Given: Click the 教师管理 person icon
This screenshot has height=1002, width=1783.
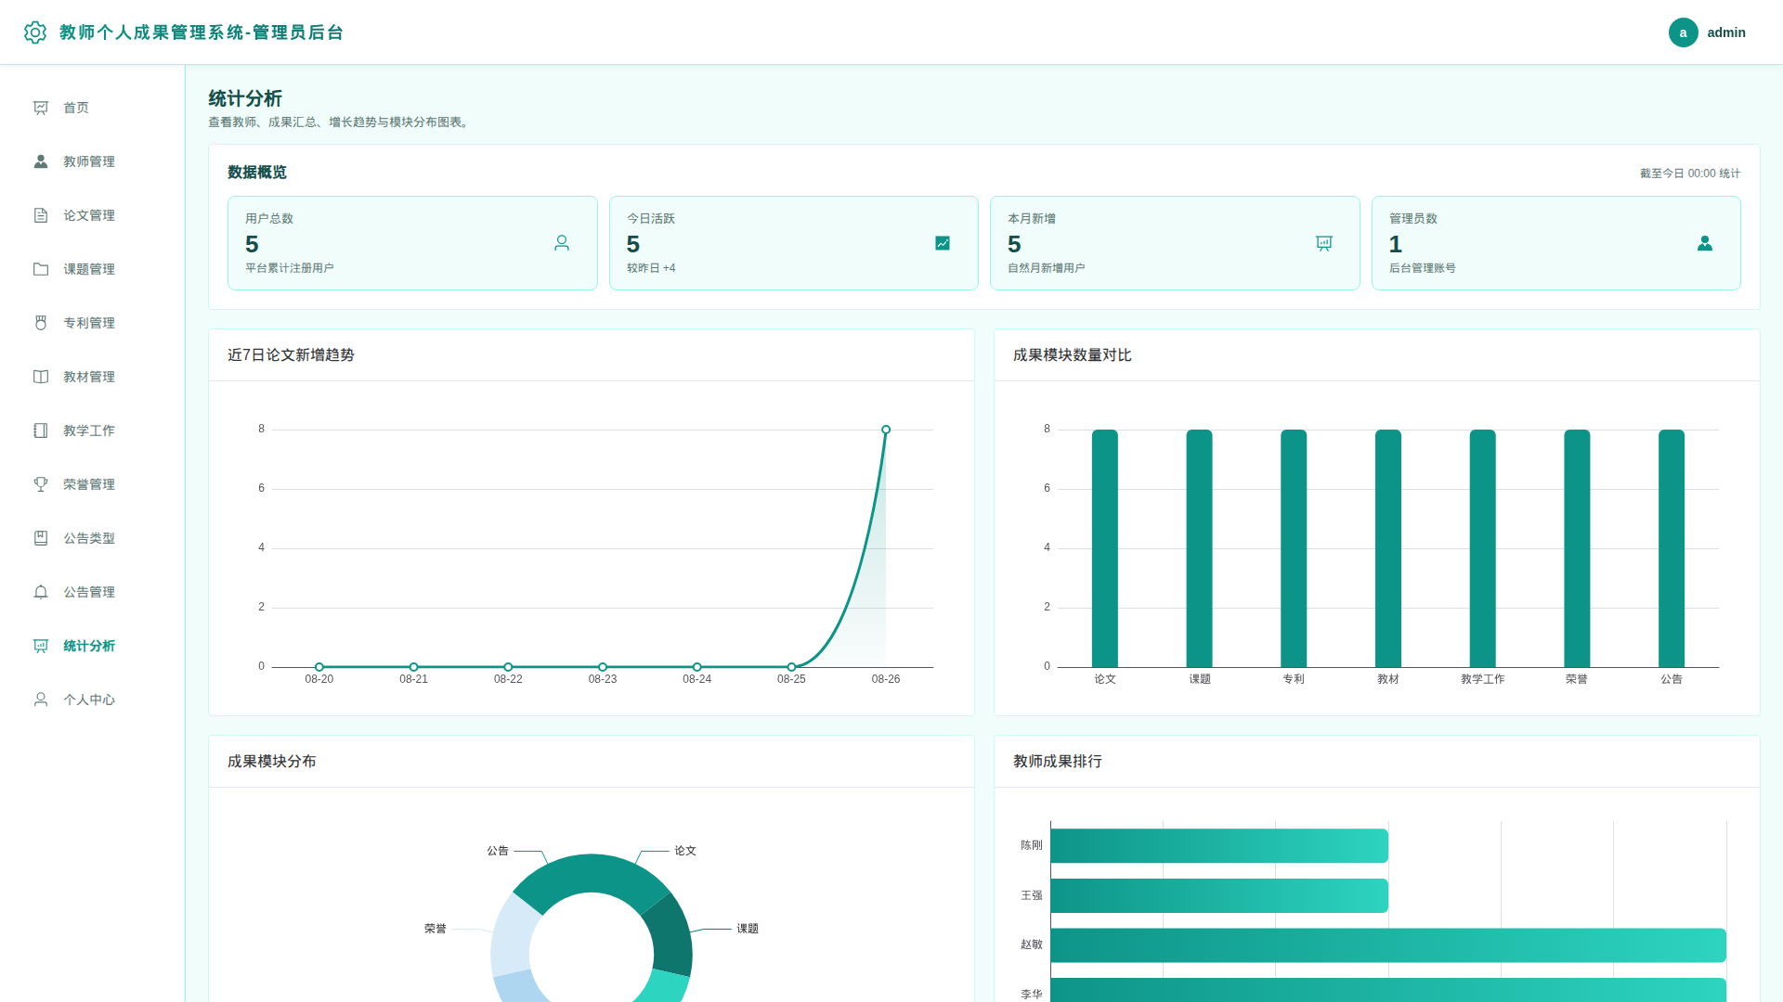Looking at the screenshot, I should click(x=41, y=161).
